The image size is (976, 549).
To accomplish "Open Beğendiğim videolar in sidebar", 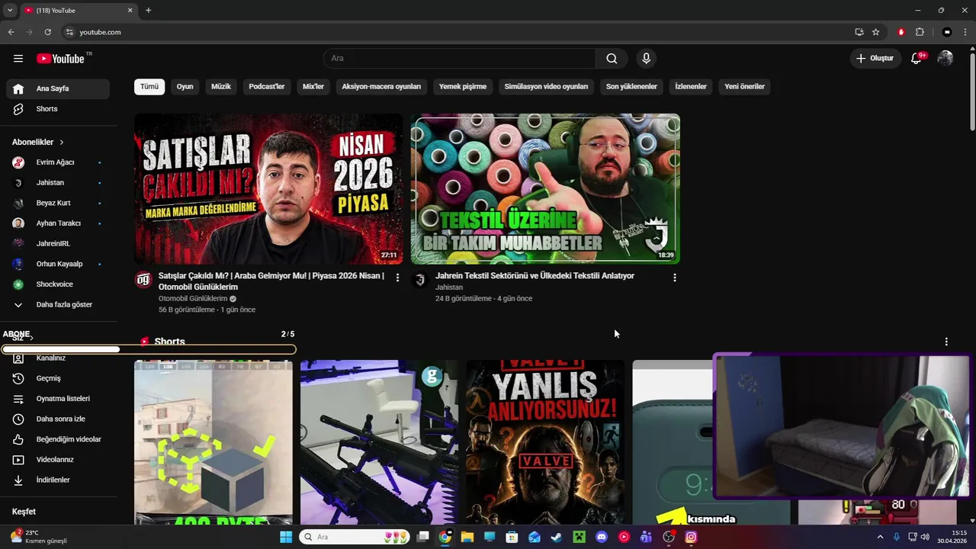I will pyautogui.click(x=58, y=439).
